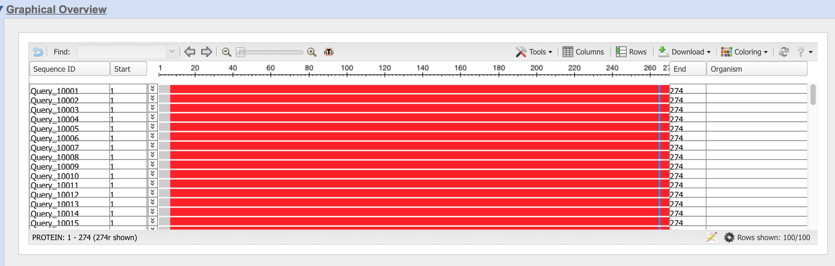835x266 pixels.
Task: Click the undo back arrow icon
Action: [38, 52]
